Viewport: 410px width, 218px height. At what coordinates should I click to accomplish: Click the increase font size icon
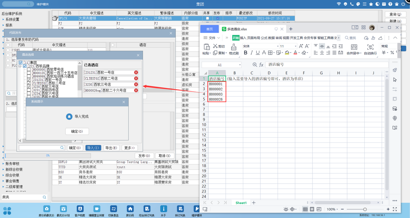coord(301,46)
